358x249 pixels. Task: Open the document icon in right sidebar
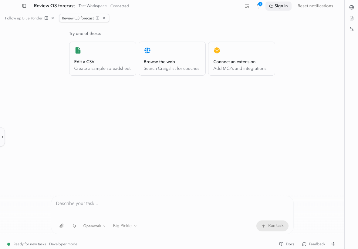pos(352,18)
